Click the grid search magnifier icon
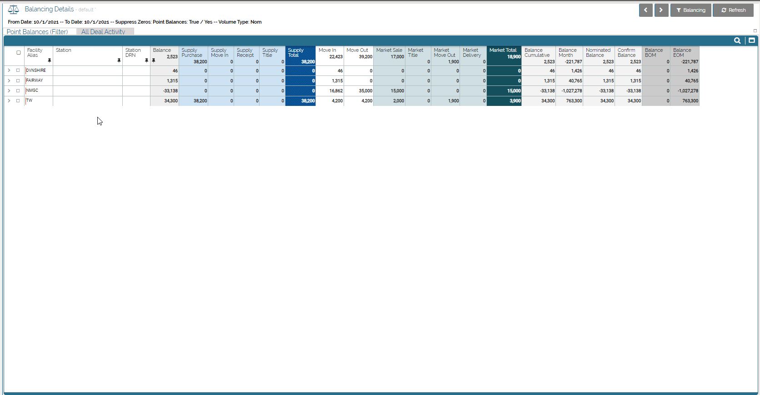The height and width of the screenshot is (395, 760). [x=737, y=40]
